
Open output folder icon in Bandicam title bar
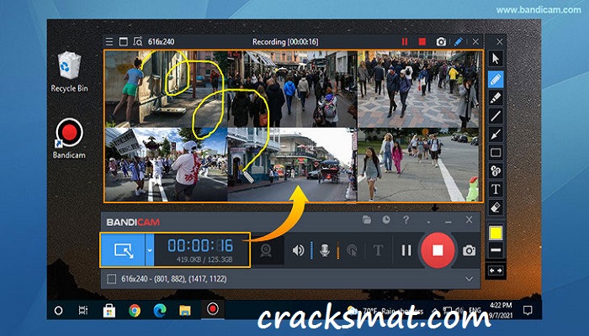point(367,220)
